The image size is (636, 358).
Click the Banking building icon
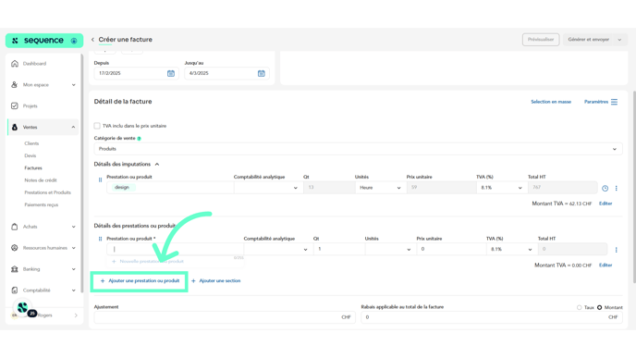click(x=15, y=269)
